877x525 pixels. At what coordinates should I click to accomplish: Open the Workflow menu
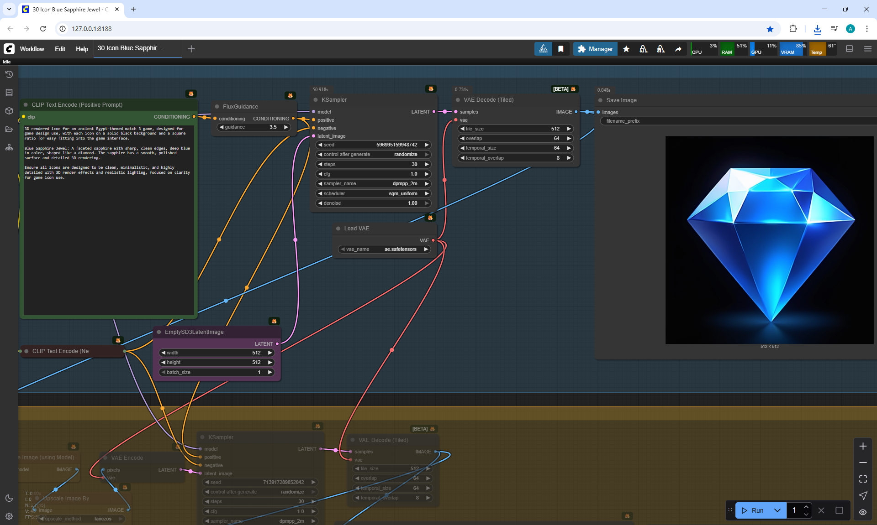coord(32,49)
